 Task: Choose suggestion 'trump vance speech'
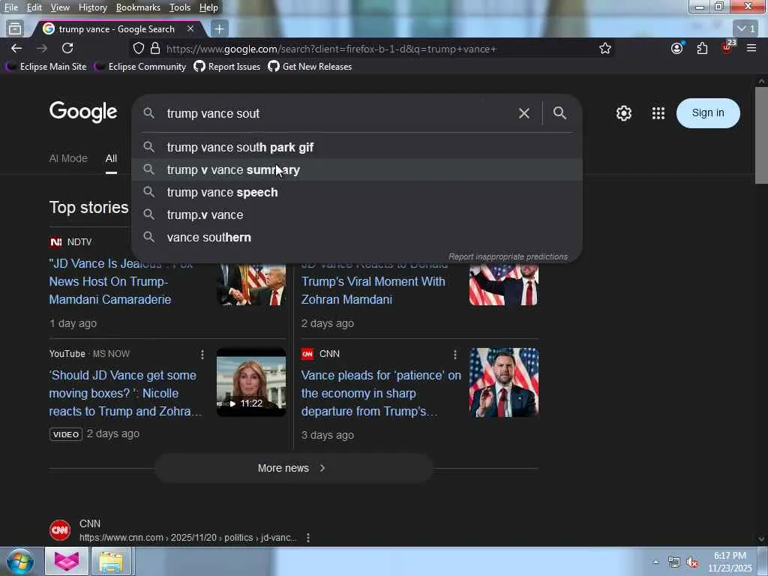pos(357,193)
